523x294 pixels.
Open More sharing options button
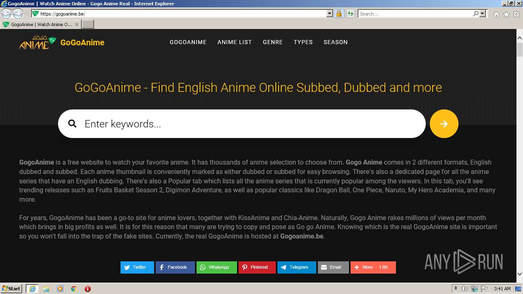point(373,267)
